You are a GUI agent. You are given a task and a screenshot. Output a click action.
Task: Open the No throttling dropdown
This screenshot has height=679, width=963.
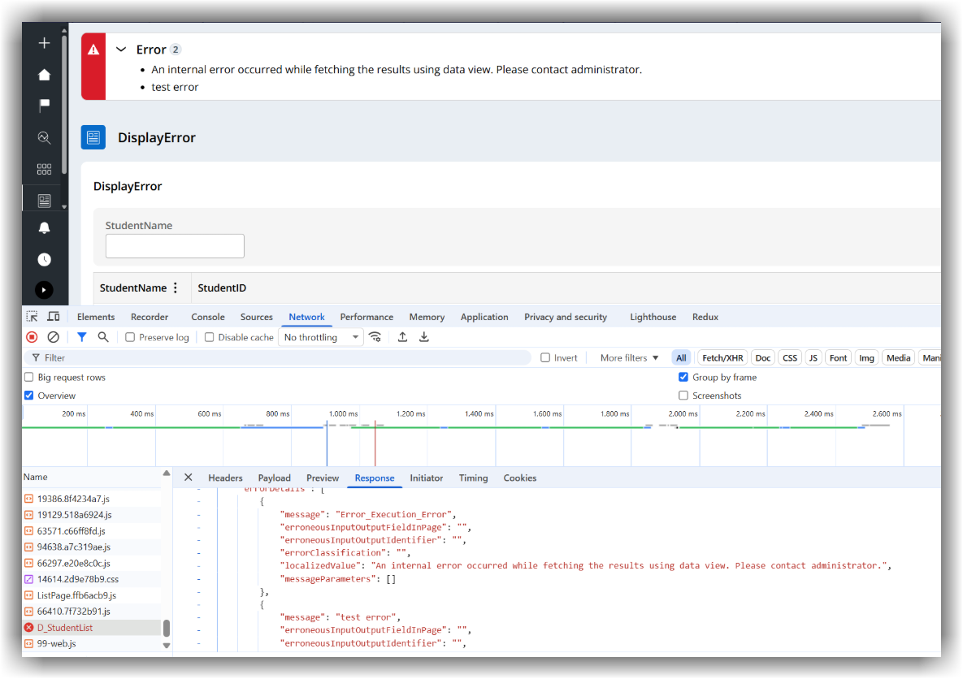pos(320,336)
